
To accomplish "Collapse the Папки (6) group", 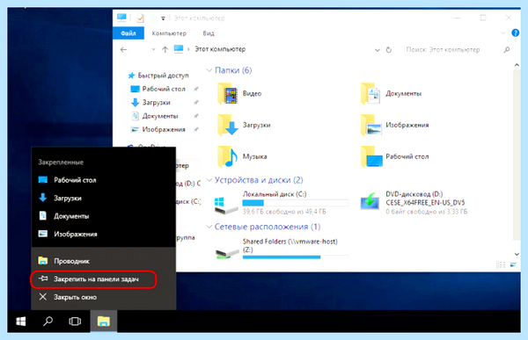I will [209, 70].
